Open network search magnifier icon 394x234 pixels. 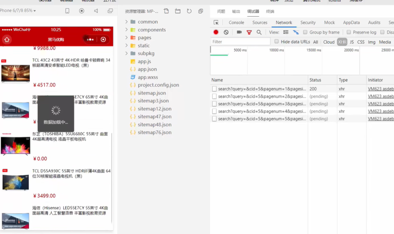[259, 32]
